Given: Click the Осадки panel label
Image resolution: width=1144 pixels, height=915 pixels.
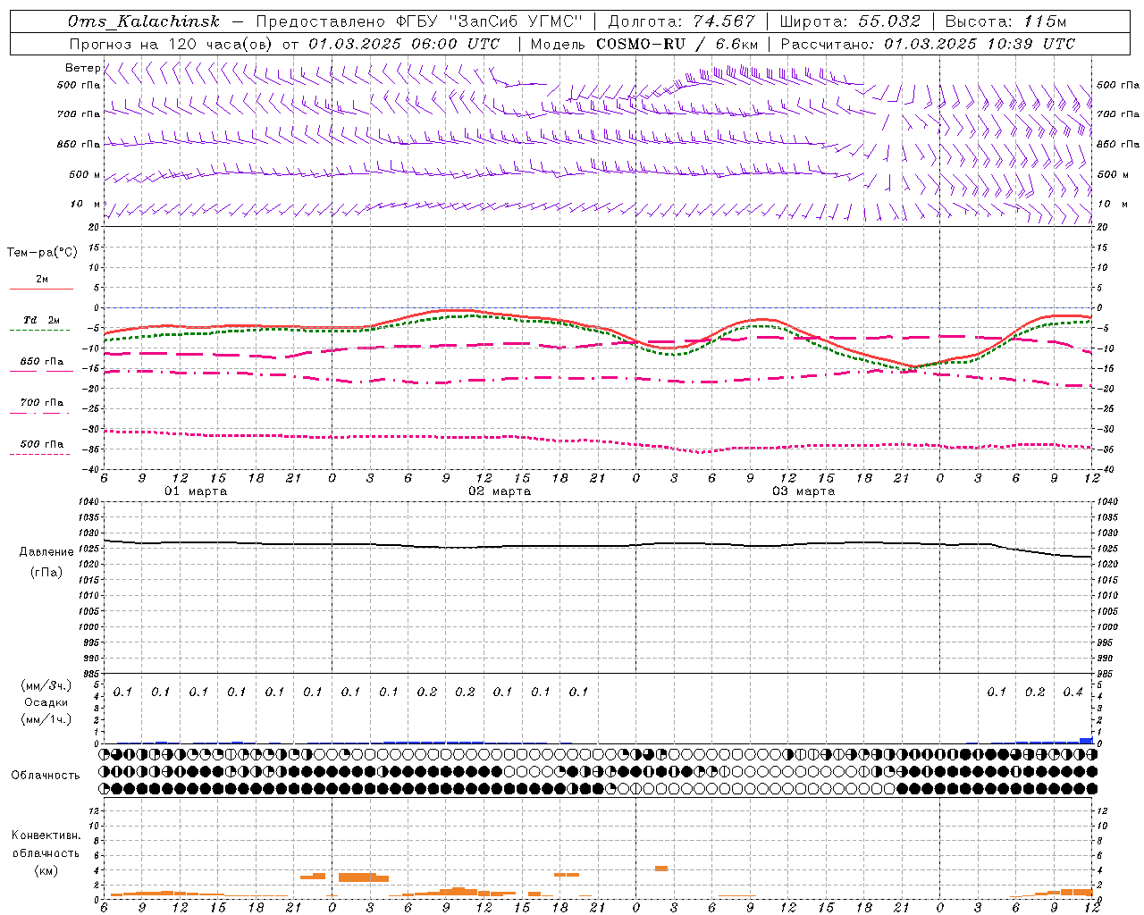Looking at the screenshot, I should 46,702.
